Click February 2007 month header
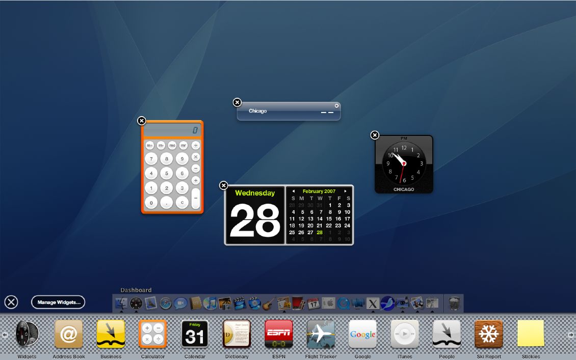 click(319, 191)
